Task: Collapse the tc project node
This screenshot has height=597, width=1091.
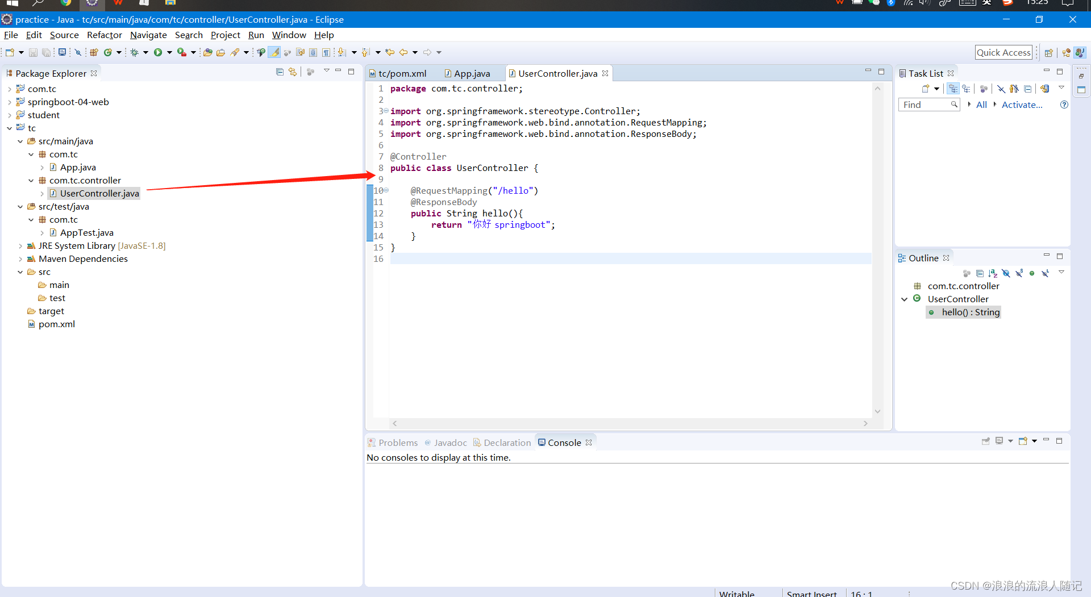Action: [x=10, y=128]
